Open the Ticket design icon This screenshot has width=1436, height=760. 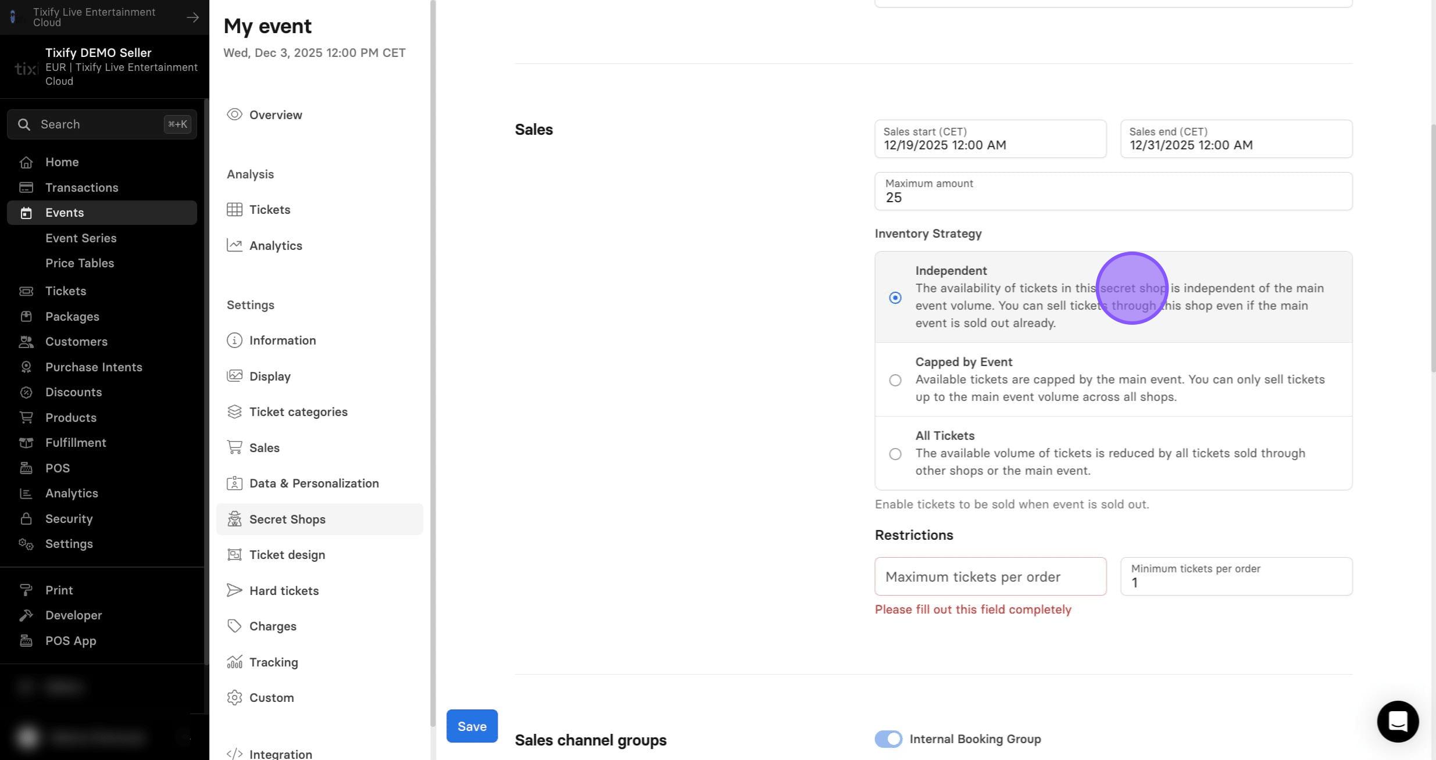click(234, 554)
